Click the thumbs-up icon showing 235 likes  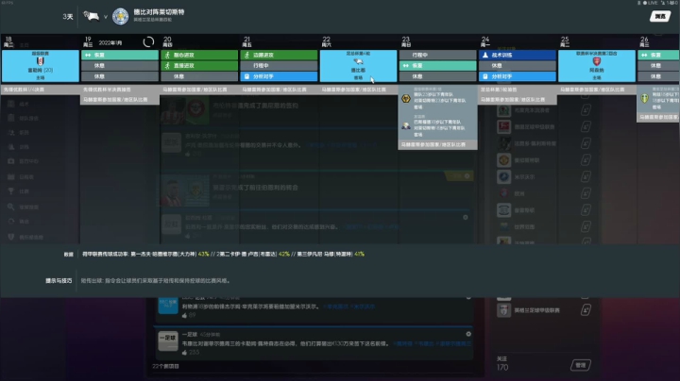point(184,353)
